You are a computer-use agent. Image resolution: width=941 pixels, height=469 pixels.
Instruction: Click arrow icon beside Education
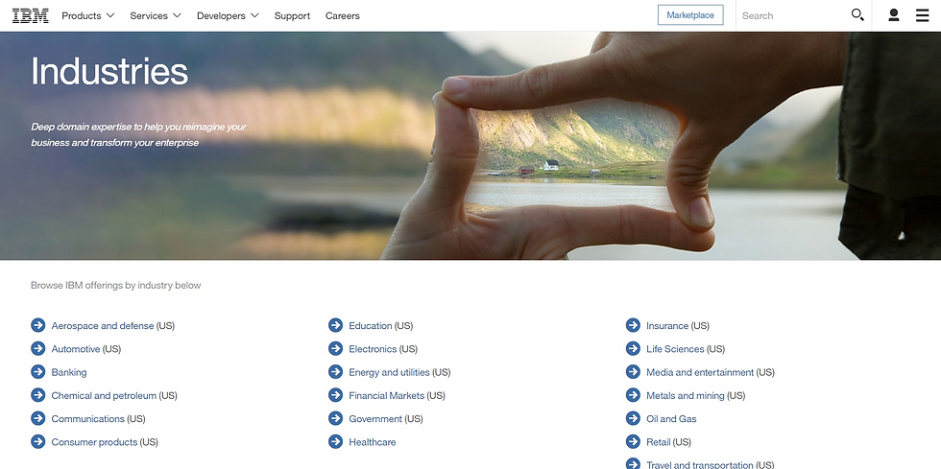tap(335, 325)
